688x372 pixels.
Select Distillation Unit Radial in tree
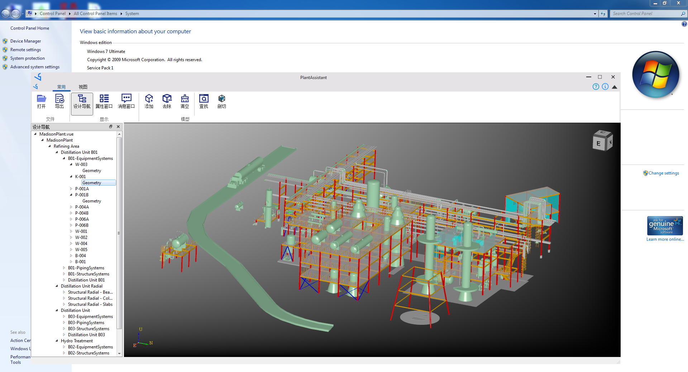click(x=82, y=286)
